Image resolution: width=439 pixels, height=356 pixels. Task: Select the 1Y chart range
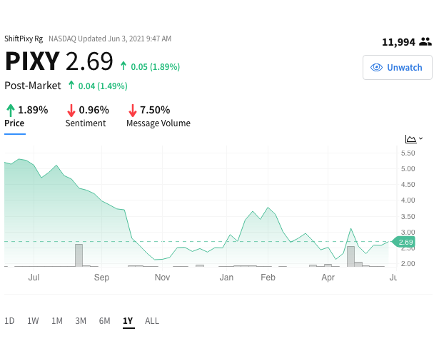click(128, 321)
